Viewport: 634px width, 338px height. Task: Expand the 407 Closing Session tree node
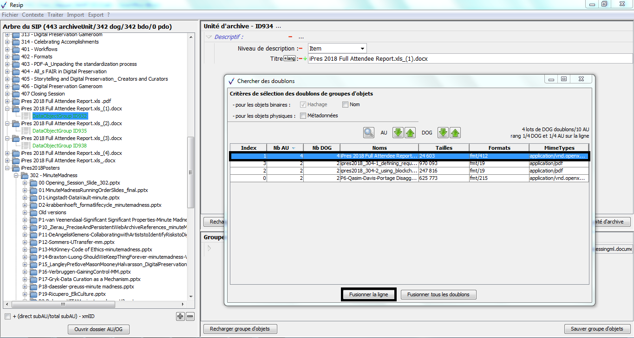pos(7,94)
